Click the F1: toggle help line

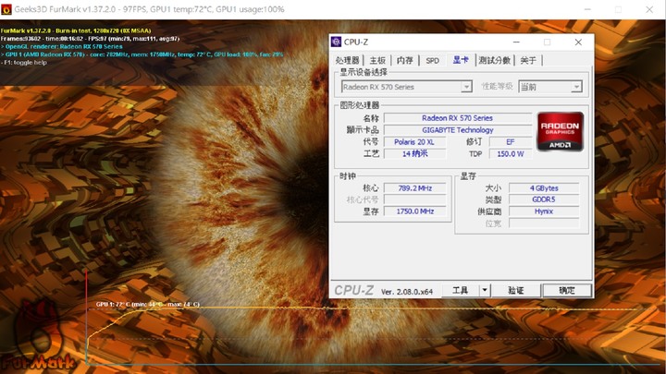coord(24,63)
